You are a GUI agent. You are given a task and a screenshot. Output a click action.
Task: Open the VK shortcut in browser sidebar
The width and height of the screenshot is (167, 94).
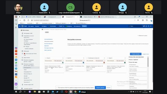pyautogui.click(x=16, y=60)
